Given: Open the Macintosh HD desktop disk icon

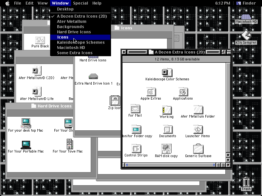Looking at the screenshot, I should pos(246,17).
